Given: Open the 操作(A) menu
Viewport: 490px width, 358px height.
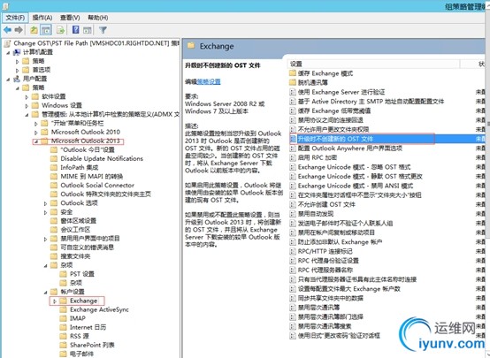Looking at the screenshot, I should click(42, 18).
